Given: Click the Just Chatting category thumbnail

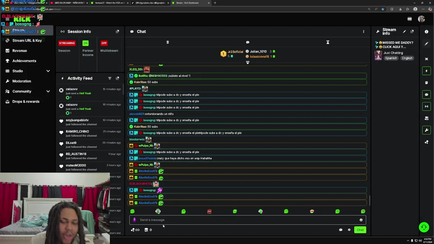Looking at the screenshot, I should [378, 55].
